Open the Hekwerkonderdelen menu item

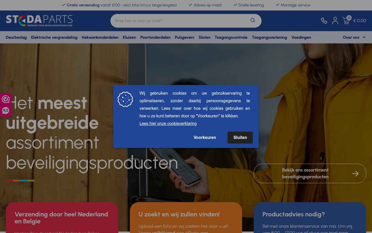[100, 37]
